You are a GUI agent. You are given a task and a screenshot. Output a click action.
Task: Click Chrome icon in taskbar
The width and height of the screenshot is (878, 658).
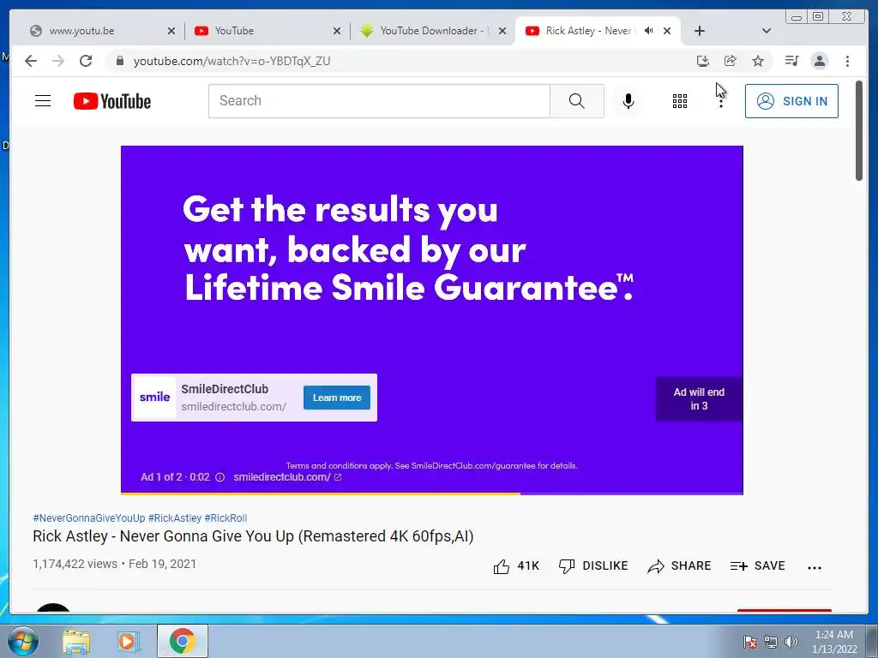pyautogui.click(x=182, y=641)
